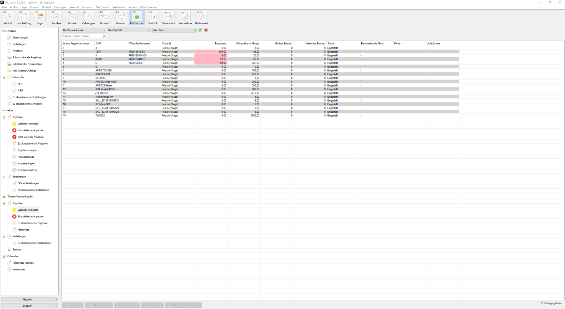Open the Alle Status dropdown

click(x=174, y=30)
